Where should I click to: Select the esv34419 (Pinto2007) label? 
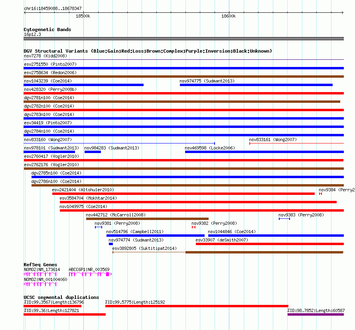[48, 123]
